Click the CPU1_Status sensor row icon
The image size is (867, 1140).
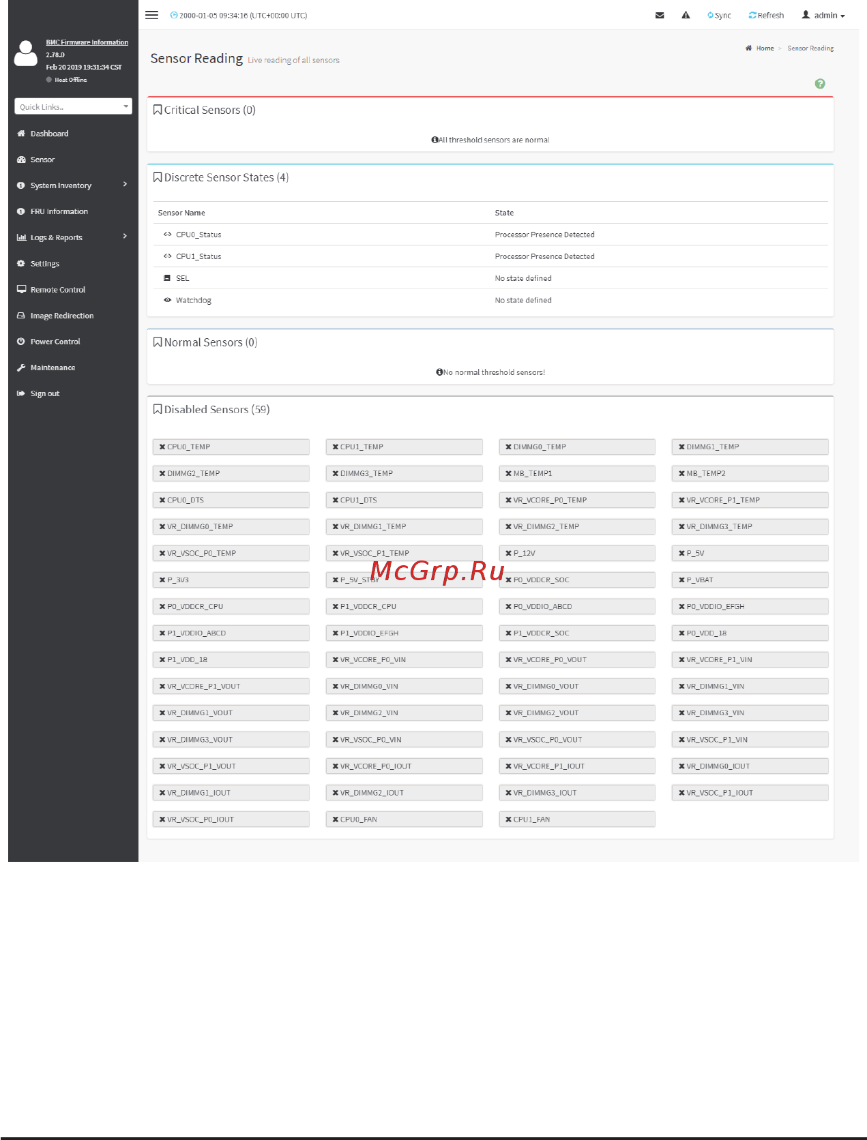point(167,256)
